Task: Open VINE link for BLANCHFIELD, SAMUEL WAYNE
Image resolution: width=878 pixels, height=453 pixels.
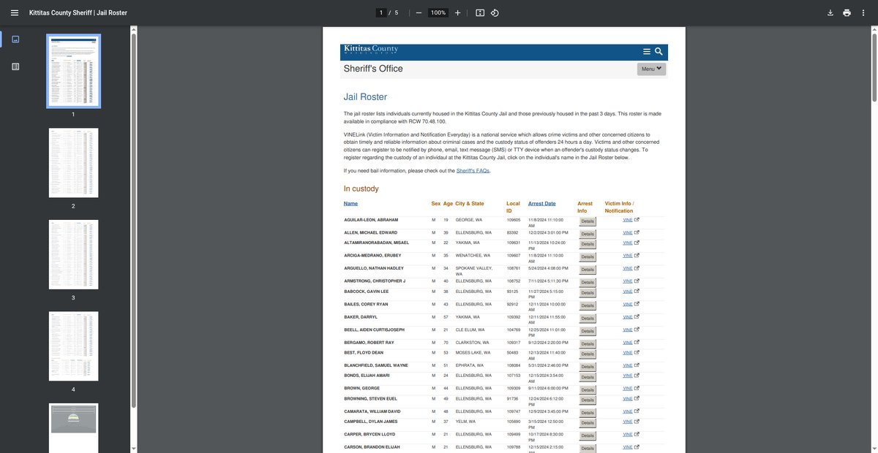Action: coord(627,365)
